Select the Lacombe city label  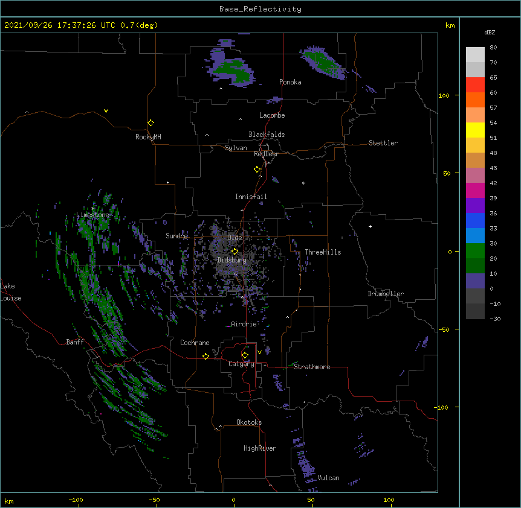[x=272, y=115]
